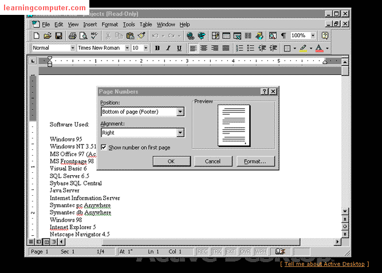This screenshot has width=382, height=273.
Task: Run the Spelling and Grammar check icon
Action: pos(94,36)
